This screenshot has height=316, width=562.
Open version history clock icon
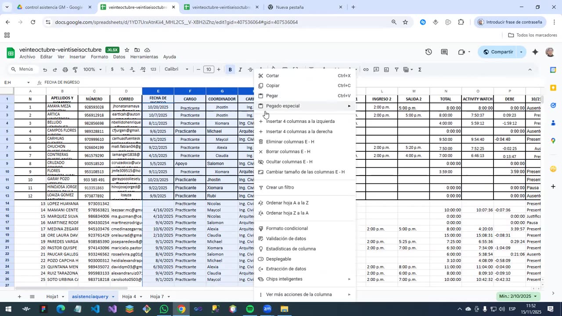coord(429,52)
